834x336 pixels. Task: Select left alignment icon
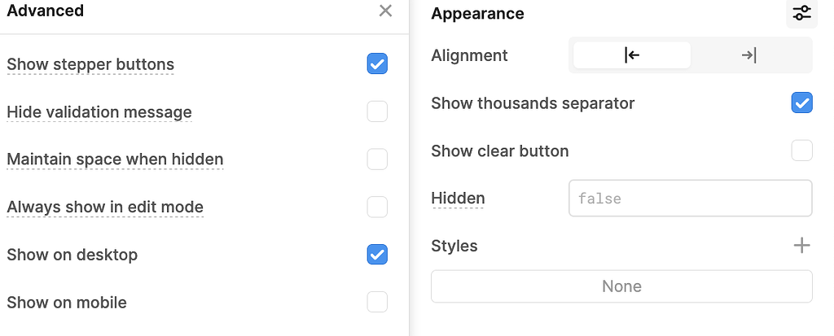632,55
